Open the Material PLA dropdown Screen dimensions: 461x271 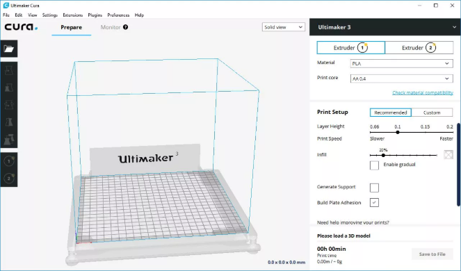(x=401, y=63)
